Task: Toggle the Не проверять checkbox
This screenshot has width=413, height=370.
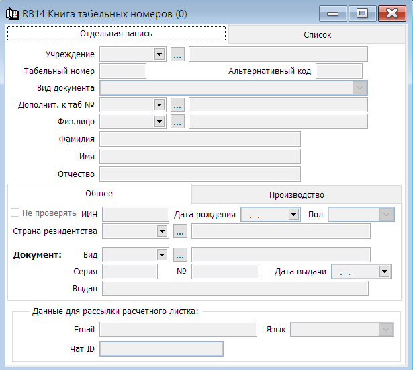Action: pos(15,213)
